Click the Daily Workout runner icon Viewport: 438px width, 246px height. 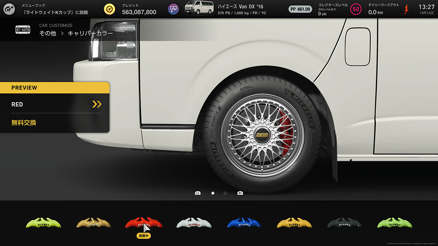407,9
